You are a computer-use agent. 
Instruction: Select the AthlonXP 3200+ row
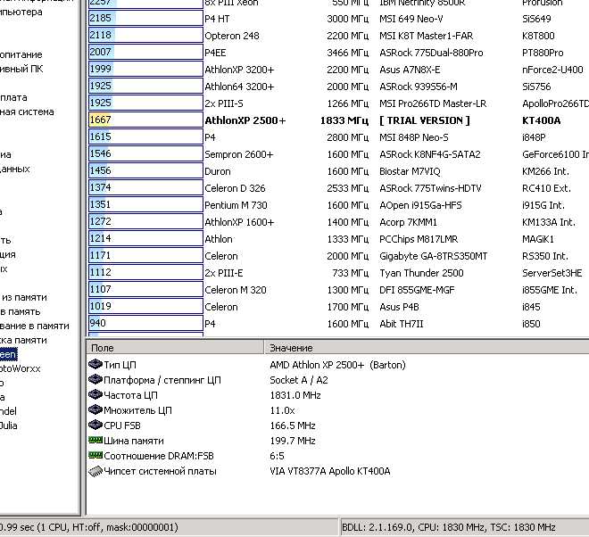point(339,70)
